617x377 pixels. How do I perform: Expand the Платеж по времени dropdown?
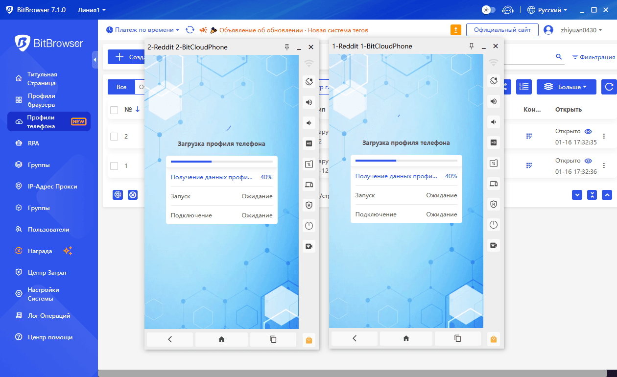[142, 29]
